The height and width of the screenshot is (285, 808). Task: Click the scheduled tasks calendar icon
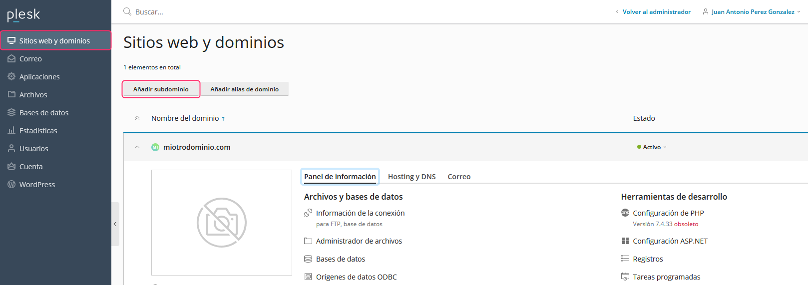(x=625, y=277)
